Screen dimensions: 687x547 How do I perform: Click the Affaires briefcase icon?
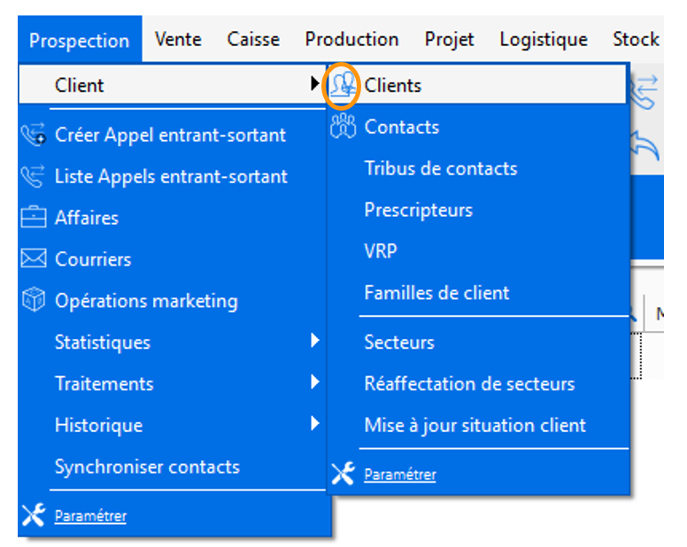(33, 218)
